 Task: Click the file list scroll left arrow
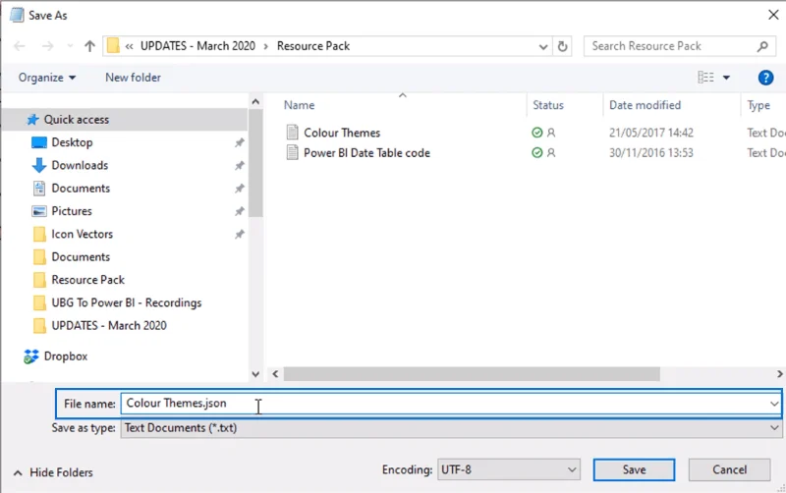(x=275, y=374)
